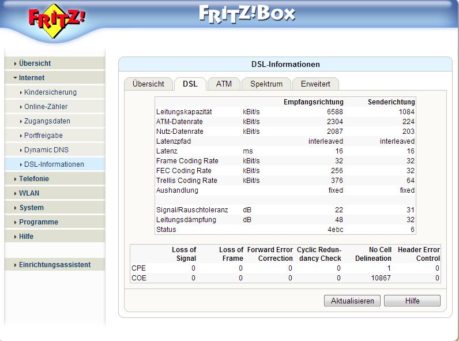Click the Frame Coding Rate label

187,161
